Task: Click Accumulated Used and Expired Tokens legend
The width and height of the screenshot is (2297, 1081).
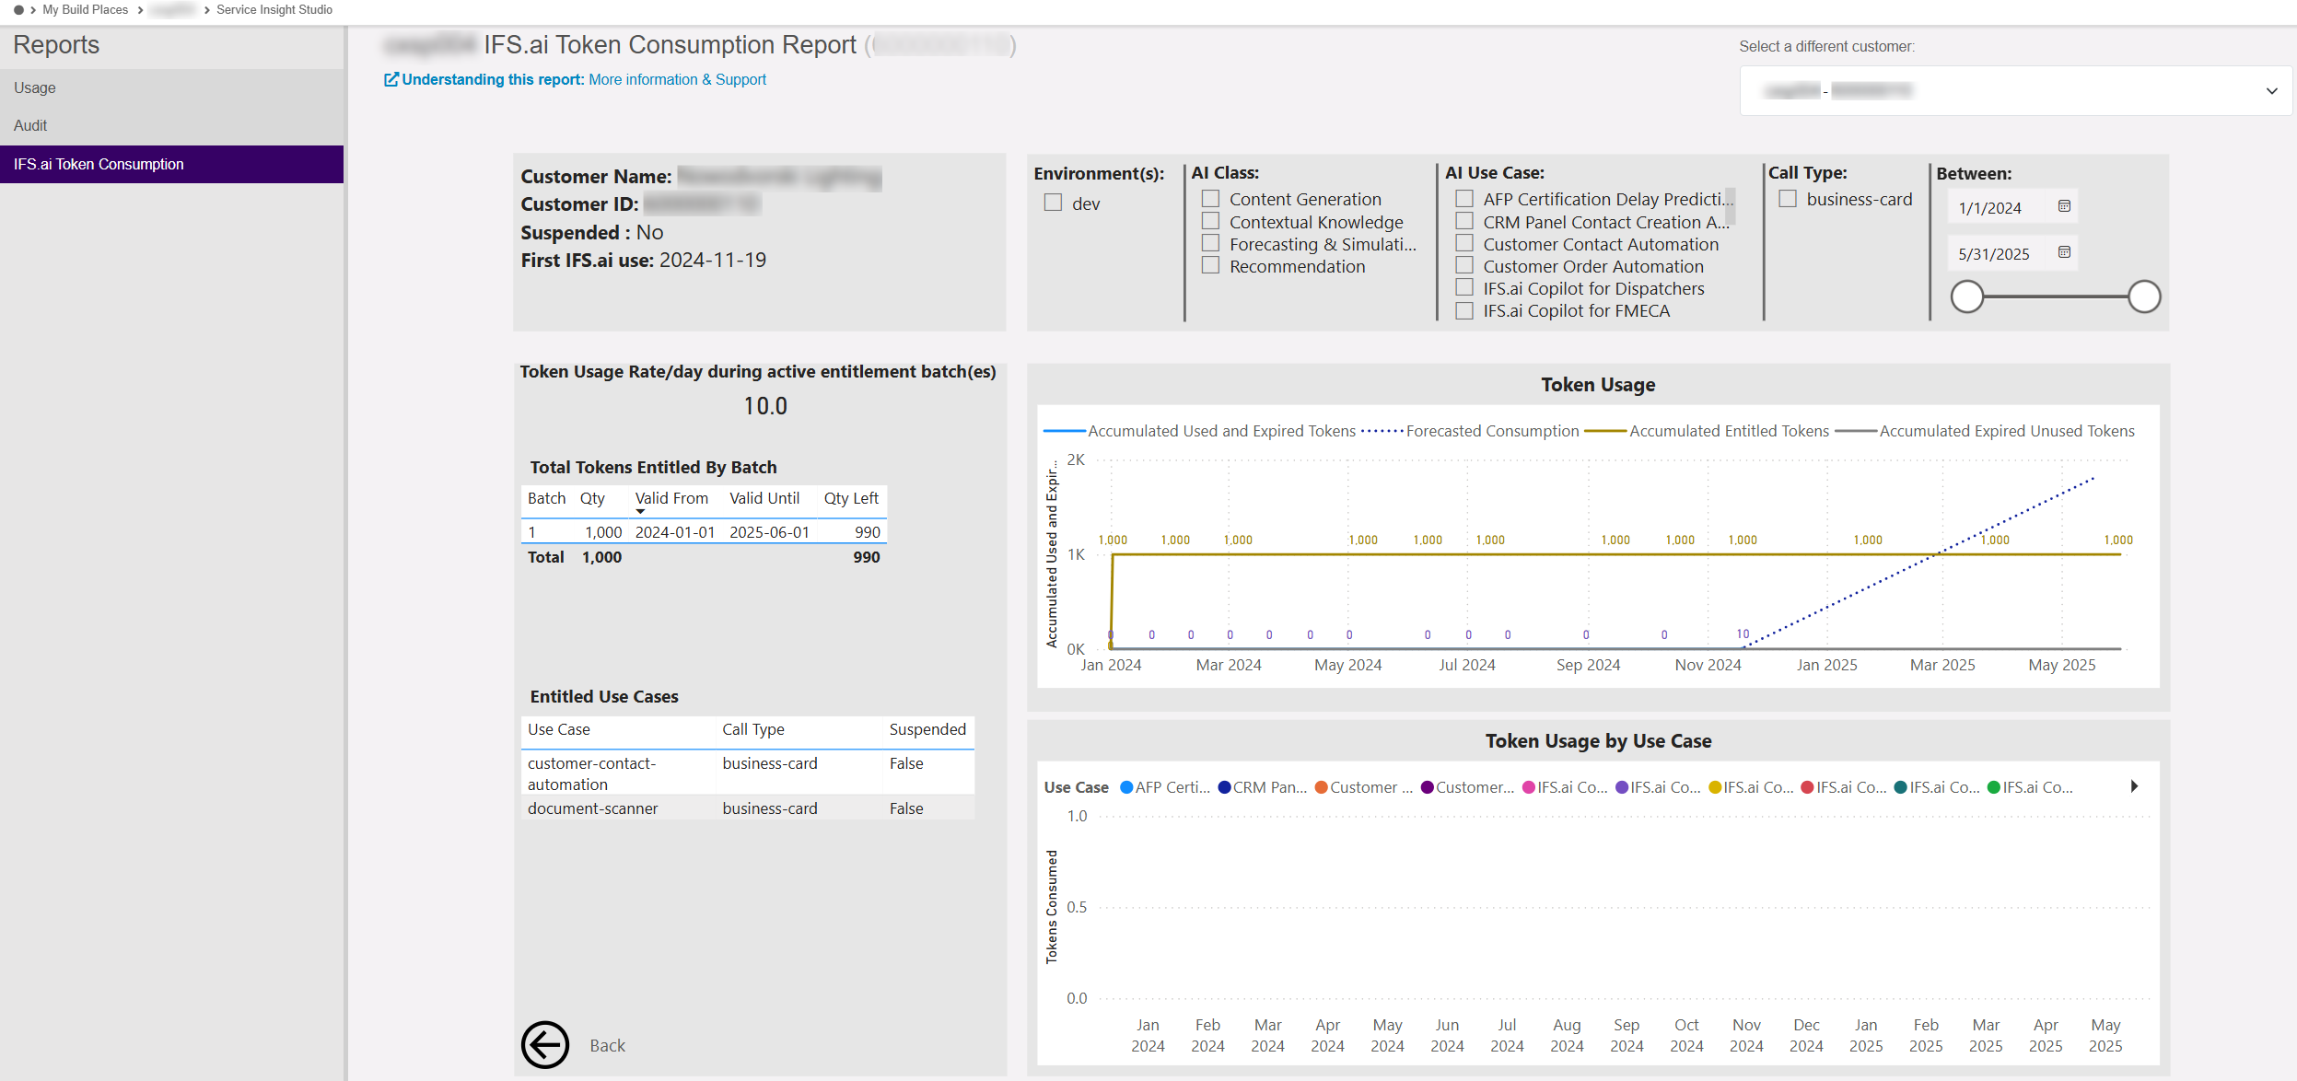Action: (x=1200, y=431)
